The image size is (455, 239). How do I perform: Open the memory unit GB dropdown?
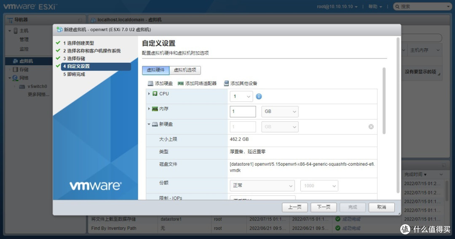(x=280, y=112)
